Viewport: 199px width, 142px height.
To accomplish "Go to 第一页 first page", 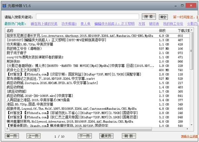I will [x=12, y=136].
